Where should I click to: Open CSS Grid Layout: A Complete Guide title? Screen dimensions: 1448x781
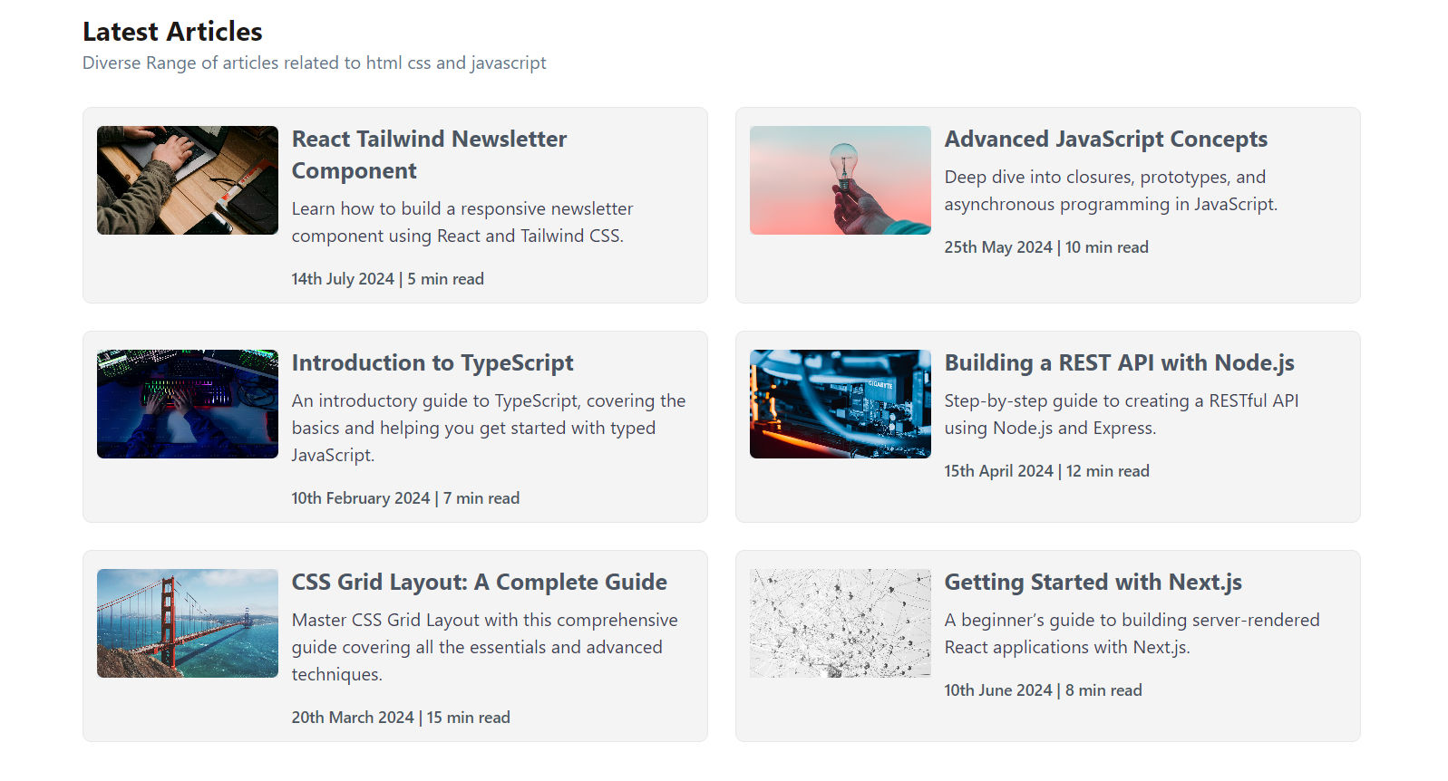[x=480, y=582]
